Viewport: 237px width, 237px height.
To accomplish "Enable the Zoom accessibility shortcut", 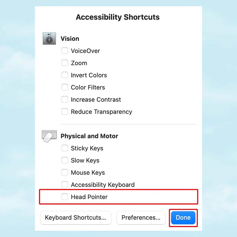I will 65,63.
